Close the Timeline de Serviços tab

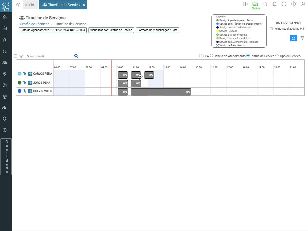(x=84, y=5)
